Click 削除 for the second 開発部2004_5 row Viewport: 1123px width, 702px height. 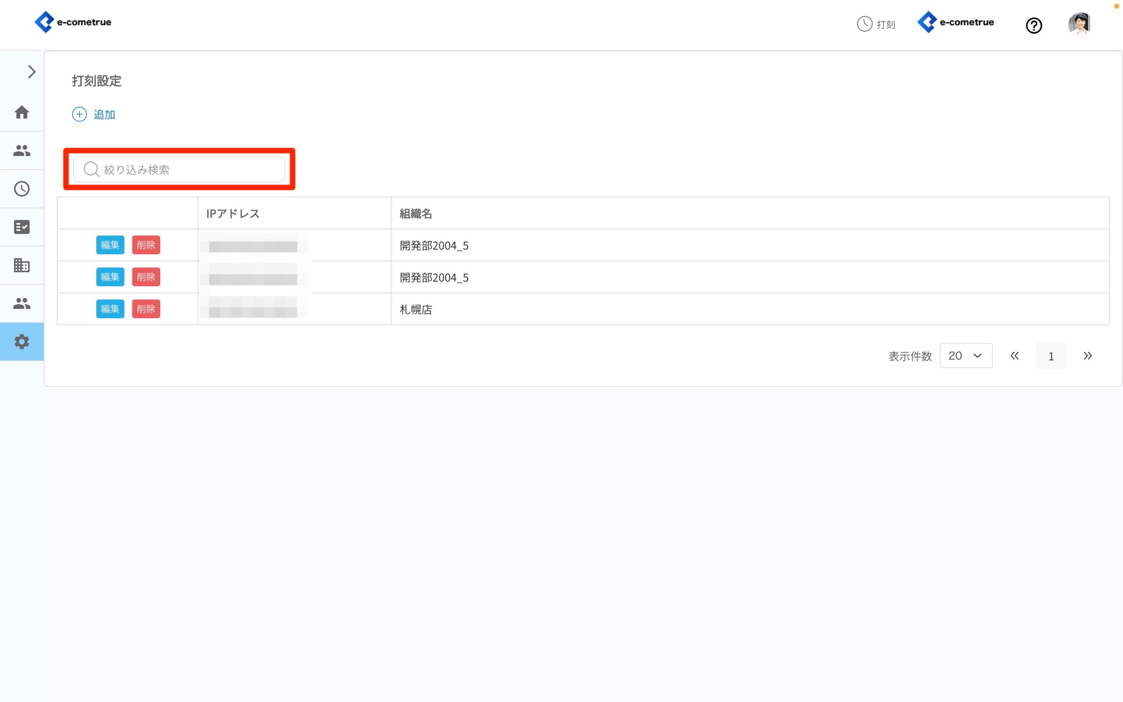tap(146, 277)
